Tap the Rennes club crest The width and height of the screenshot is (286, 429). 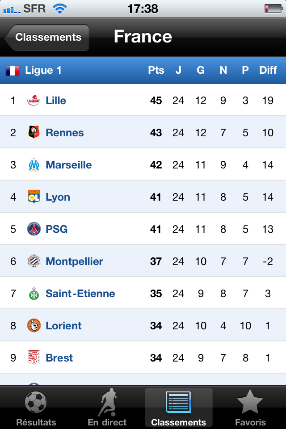(x=34, y=132)
